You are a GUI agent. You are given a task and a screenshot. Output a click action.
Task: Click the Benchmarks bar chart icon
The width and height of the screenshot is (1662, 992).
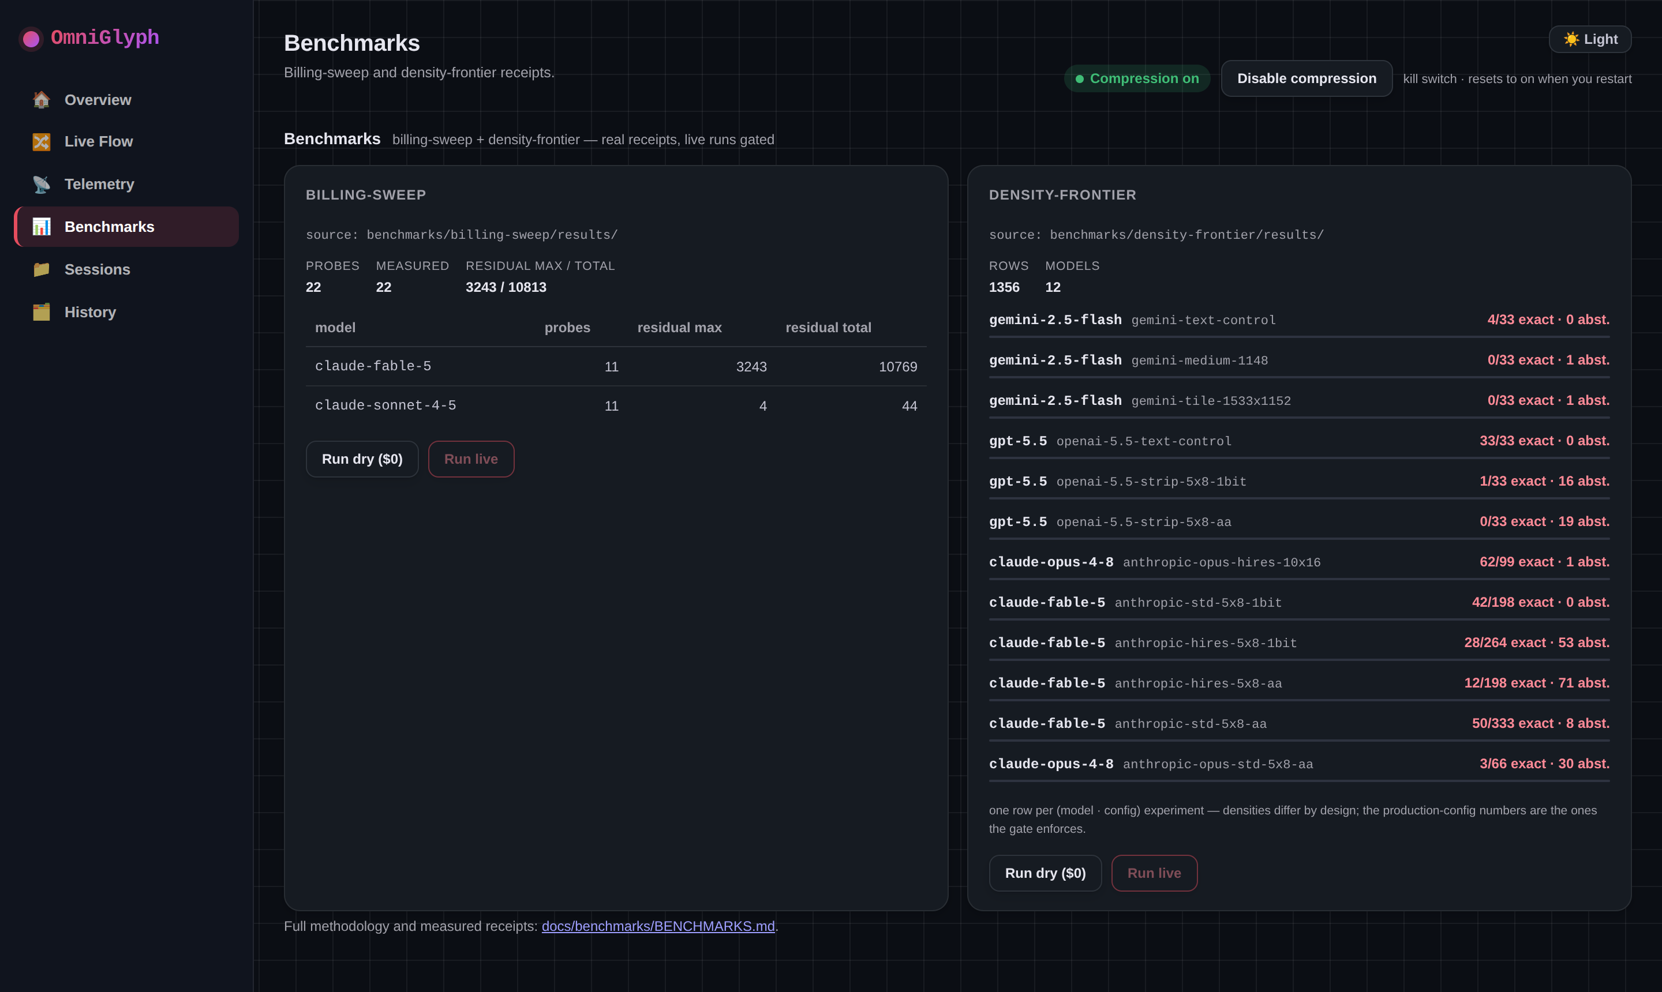(x=42, y=227)
